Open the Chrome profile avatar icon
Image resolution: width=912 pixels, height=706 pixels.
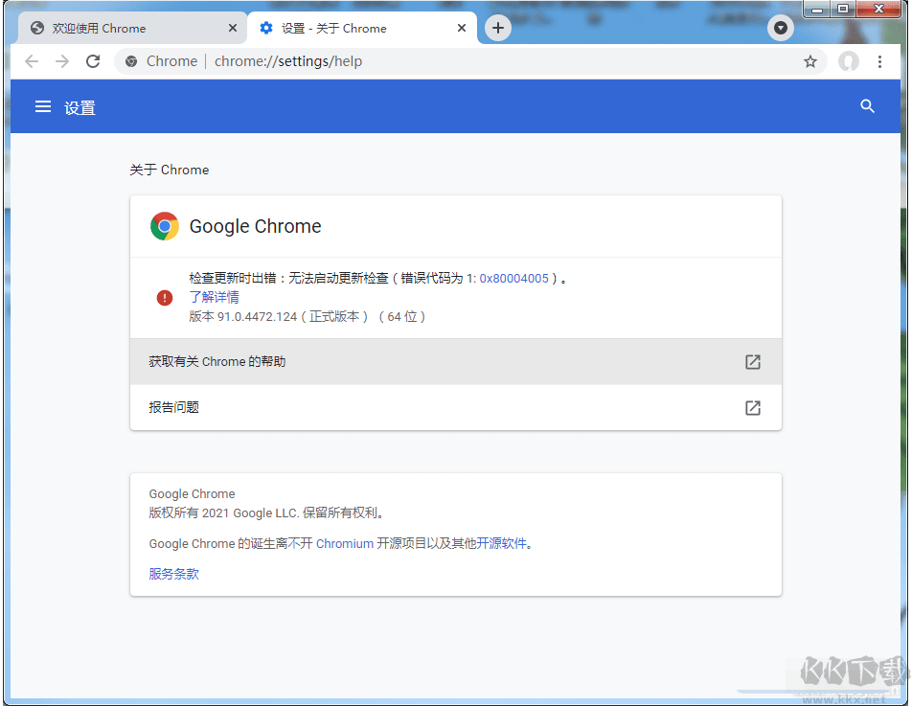849,61
